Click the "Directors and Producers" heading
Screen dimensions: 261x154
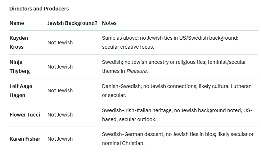click(x=39, y=9)
